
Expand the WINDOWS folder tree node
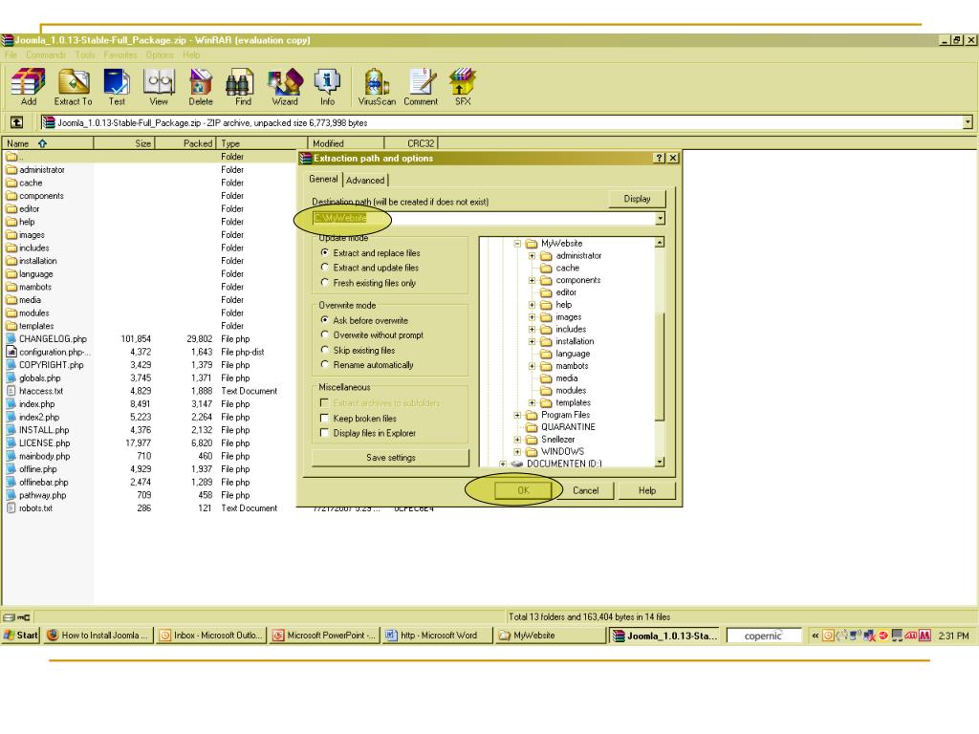point(517,451)
